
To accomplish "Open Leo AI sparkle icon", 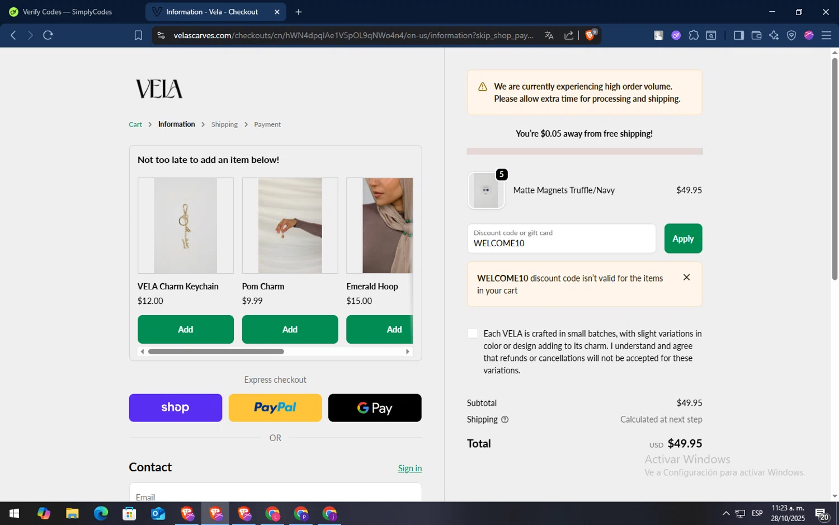I will [x=774, y=35].
